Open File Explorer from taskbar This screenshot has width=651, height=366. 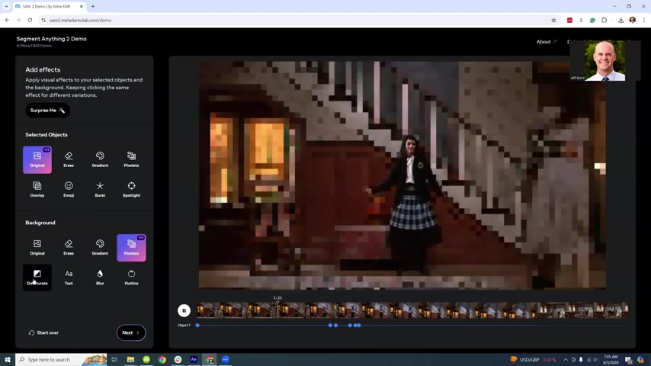tap(130, 359)
